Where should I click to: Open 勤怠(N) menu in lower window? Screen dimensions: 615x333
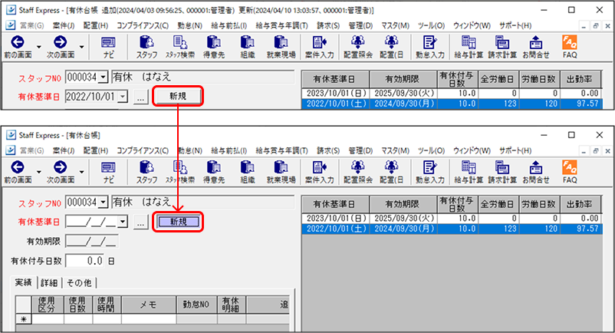[x=190, y=150]
